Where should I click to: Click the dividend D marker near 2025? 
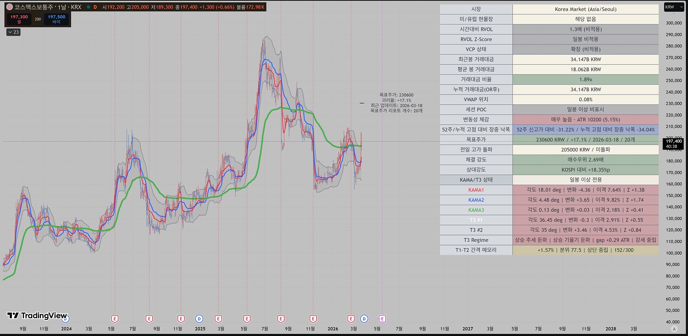(x=199, y=319)
